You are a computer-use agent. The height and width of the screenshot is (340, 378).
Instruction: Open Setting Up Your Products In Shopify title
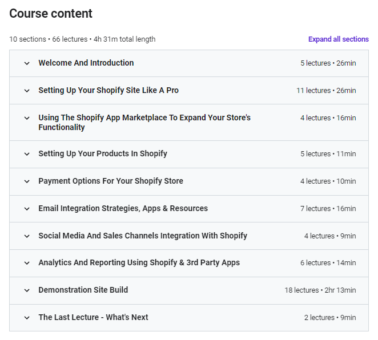[103, 153]
